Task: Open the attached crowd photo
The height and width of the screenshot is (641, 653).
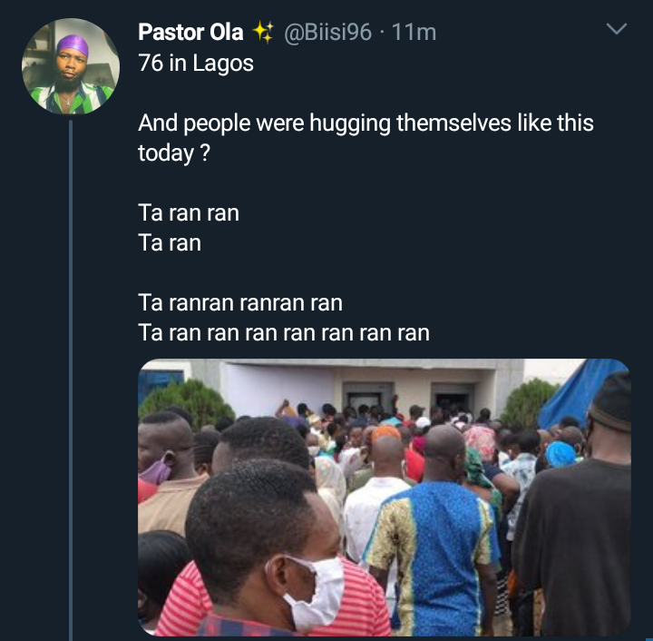Action: (384, 498)
